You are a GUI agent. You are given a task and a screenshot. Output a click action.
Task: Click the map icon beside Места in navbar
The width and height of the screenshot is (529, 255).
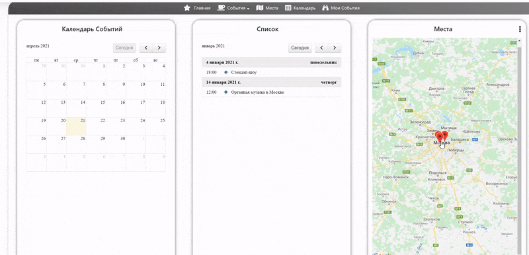click(259, 8)
